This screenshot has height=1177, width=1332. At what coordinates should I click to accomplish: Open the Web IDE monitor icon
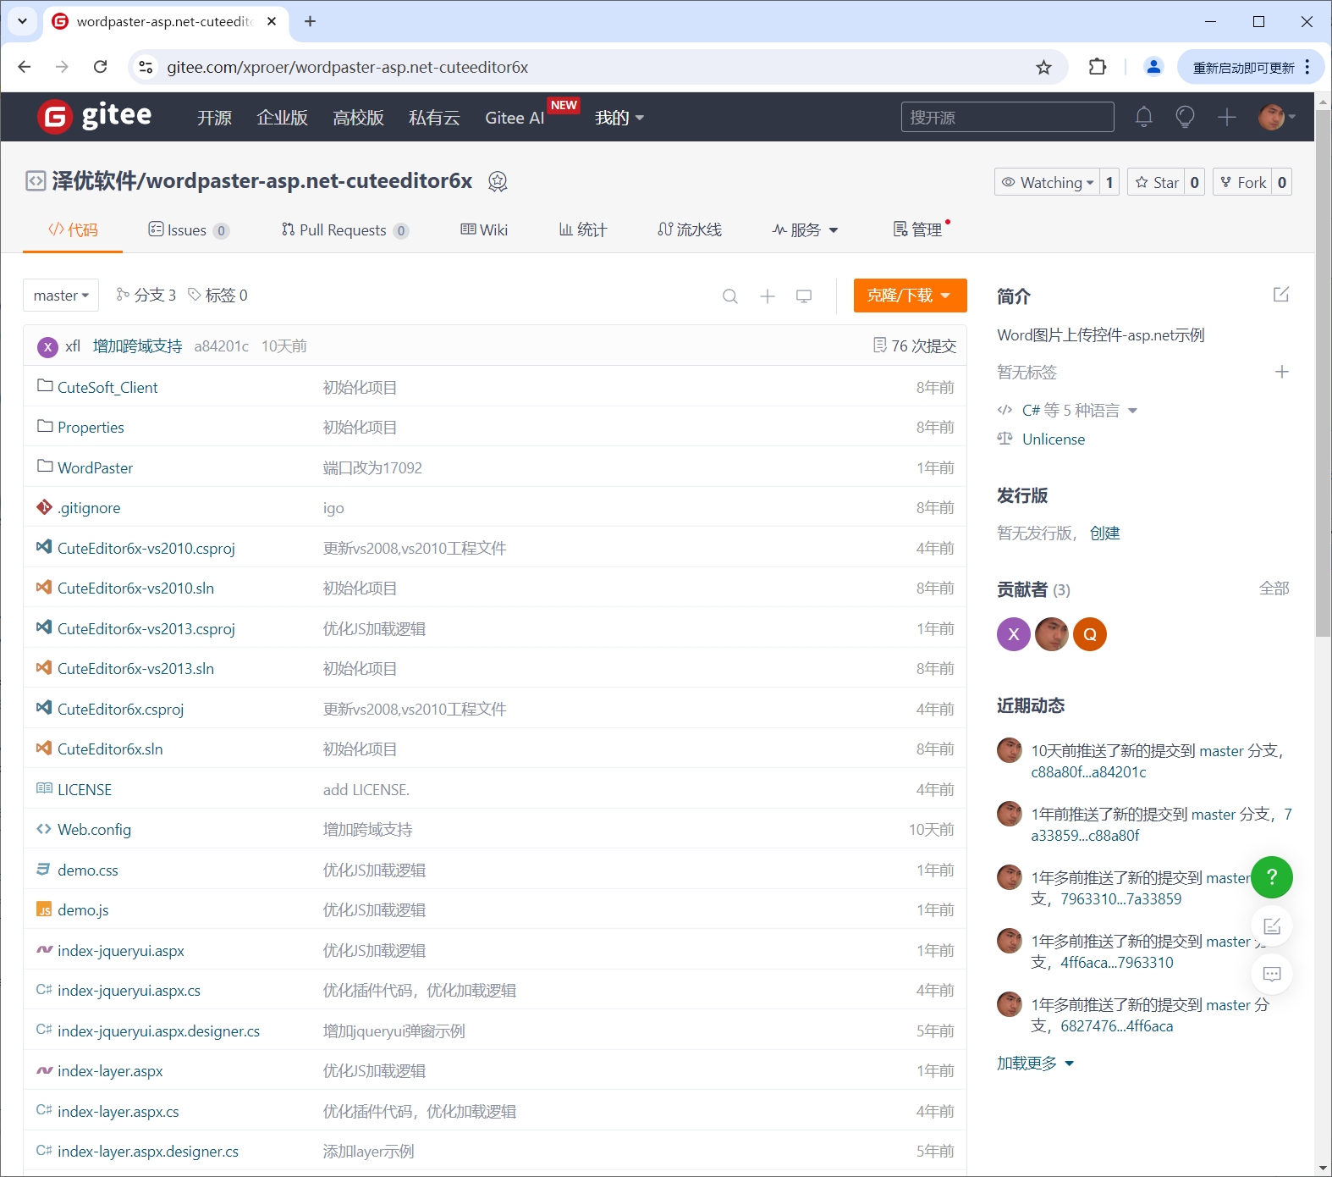click(x=804, y=296)
